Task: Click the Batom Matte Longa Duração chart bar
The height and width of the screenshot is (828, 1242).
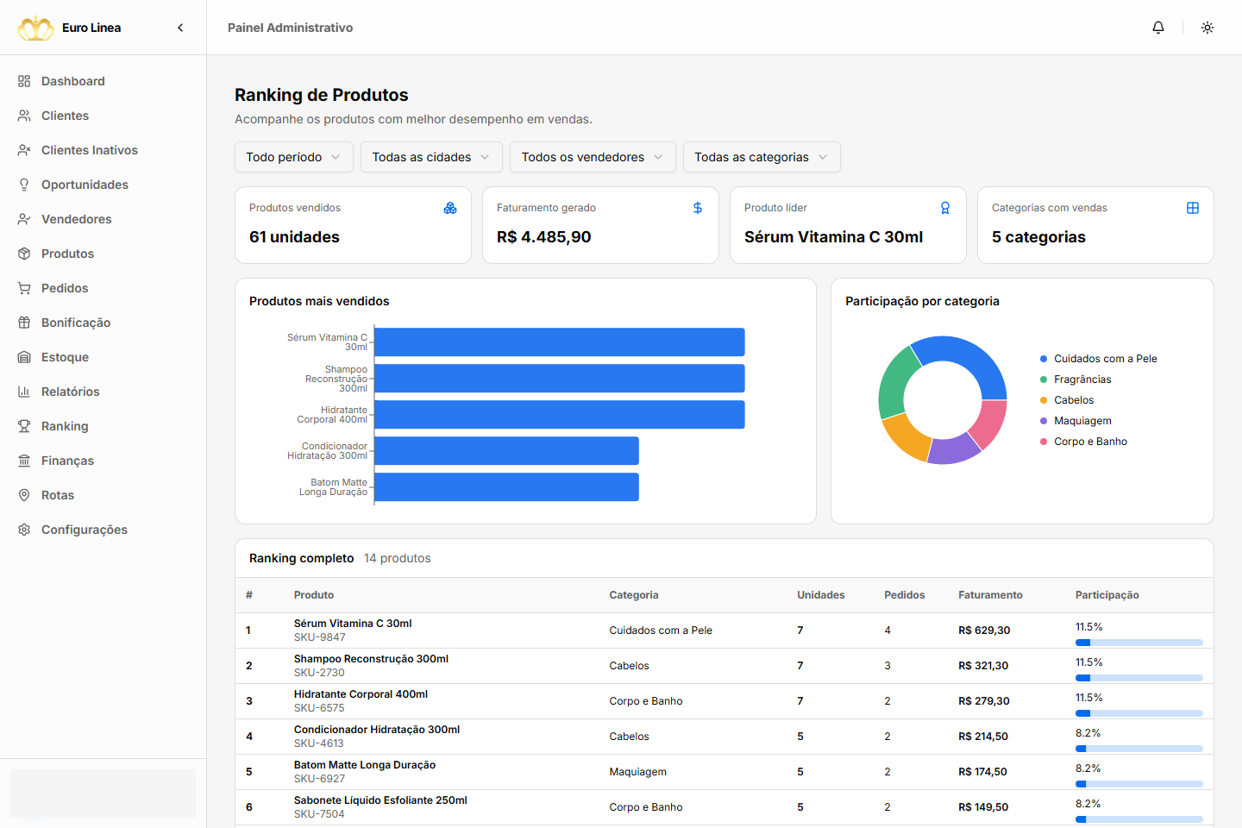Action: tap(506, 487)
